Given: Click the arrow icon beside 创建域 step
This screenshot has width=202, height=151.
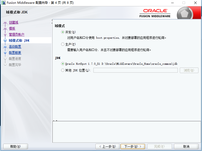Looking at the screenshot, I should point(5,22).
